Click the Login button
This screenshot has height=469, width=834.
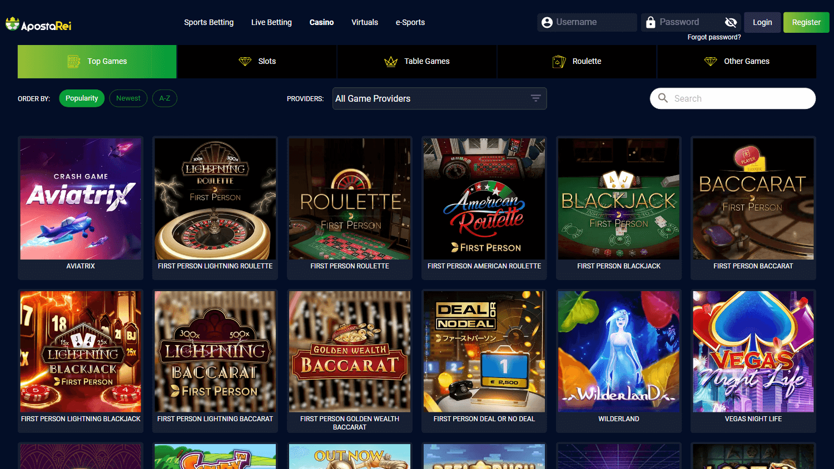click(762, 22)
